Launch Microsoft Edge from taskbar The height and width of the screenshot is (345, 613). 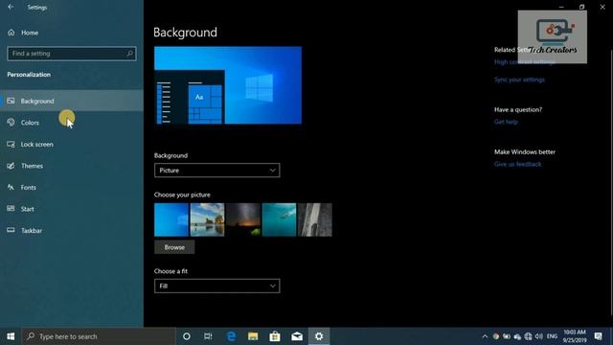coord(231,336)
